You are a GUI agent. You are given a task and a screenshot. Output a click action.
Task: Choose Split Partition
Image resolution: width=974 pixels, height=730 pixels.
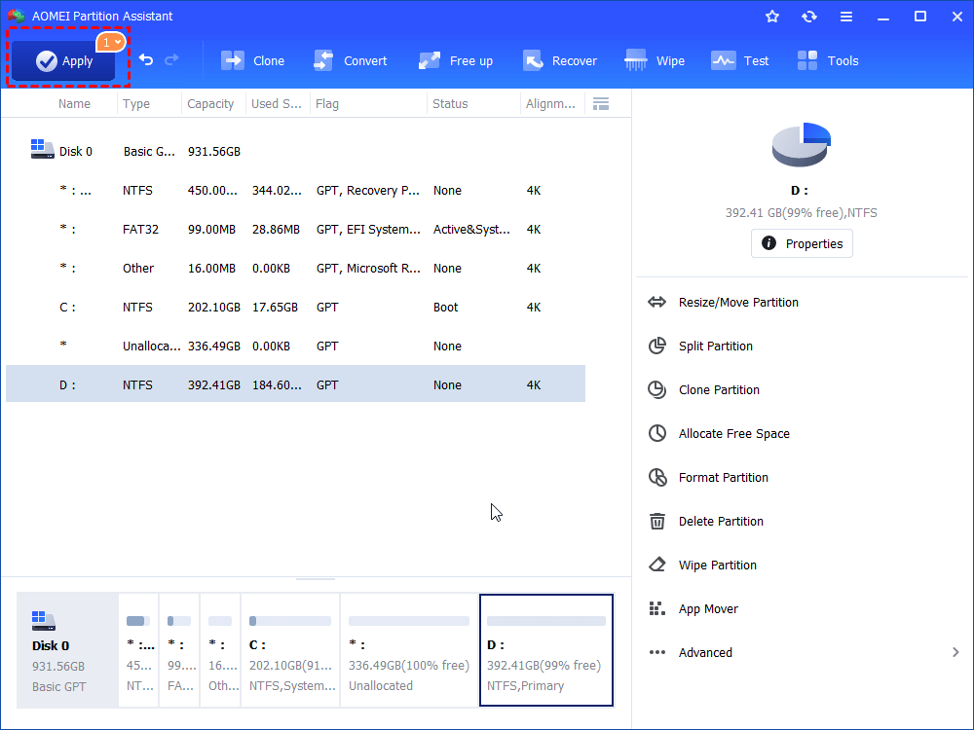715,346
